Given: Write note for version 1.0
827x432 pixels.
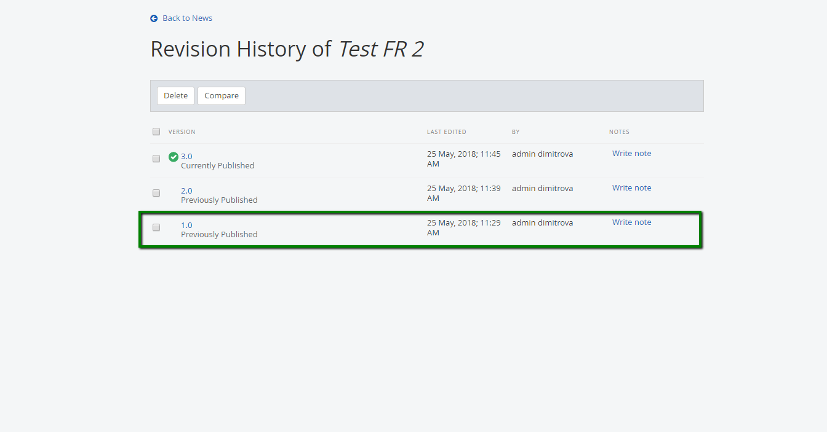Looking at the screenshot, I should [631, 222].
